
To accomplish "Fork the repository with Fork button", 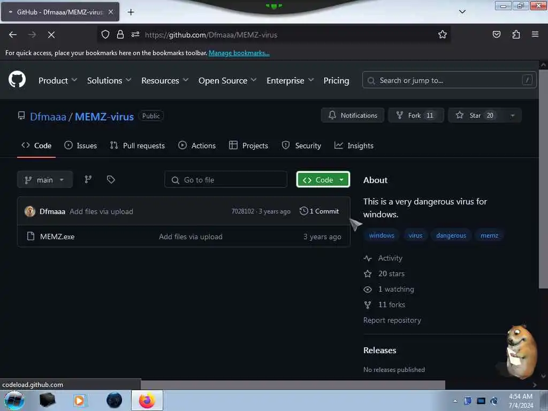I will pos(416,116).
